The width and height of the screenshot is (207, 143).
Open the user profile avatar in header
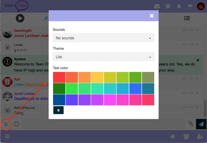(201, 6)
